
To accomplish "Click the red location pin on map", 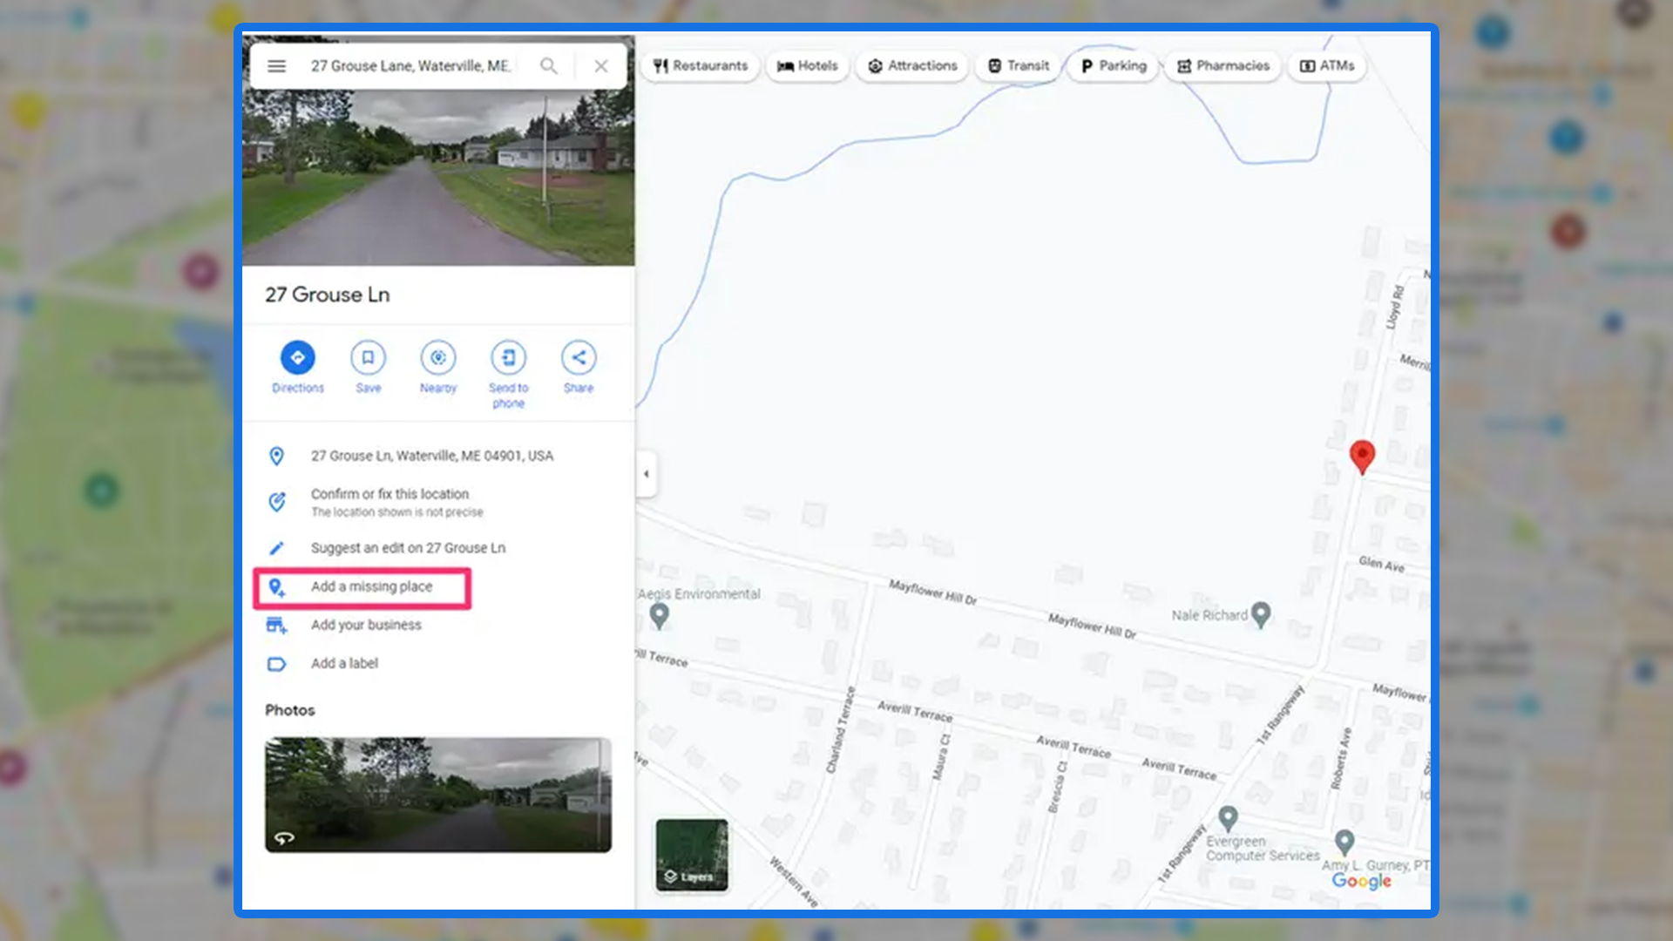I will [x=1362, y=457].
